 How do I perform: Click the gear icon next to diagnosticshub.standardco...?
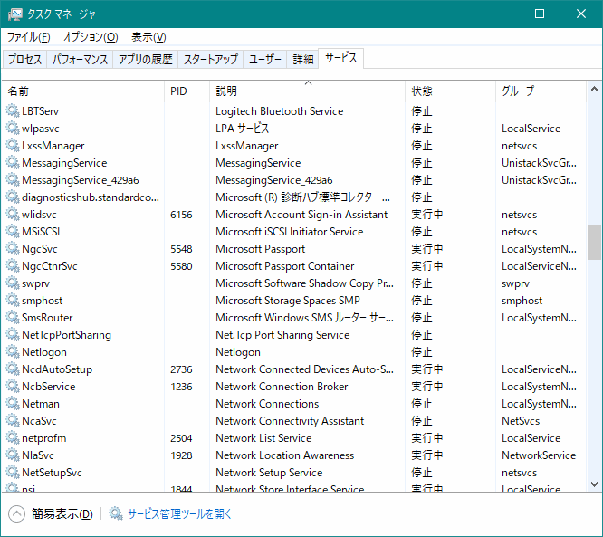13,197
